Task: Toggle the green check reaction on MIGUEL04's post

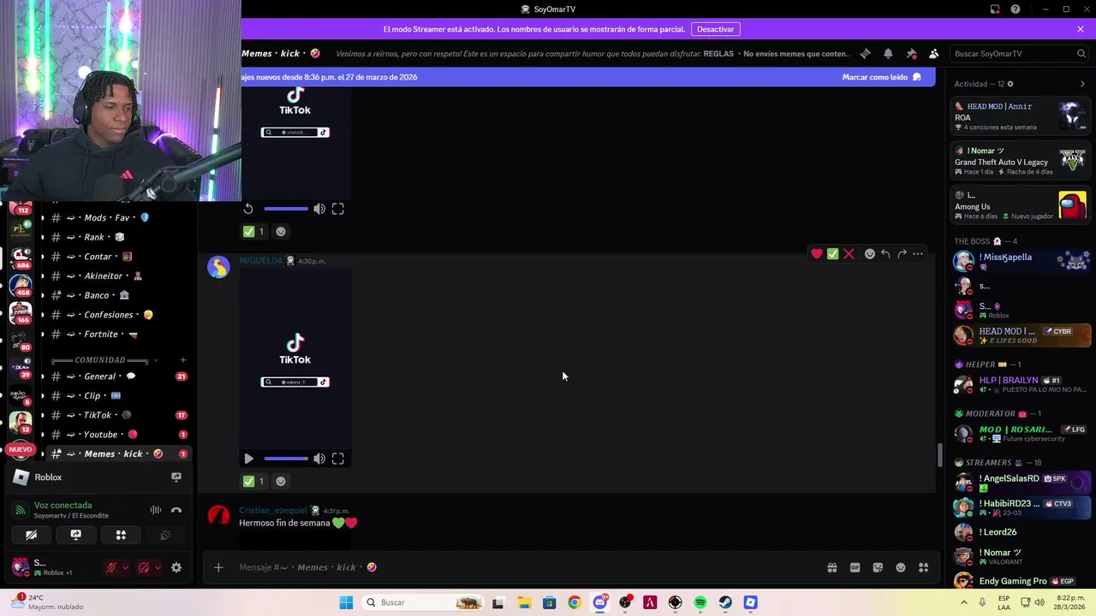Action: tap(254, 481)
